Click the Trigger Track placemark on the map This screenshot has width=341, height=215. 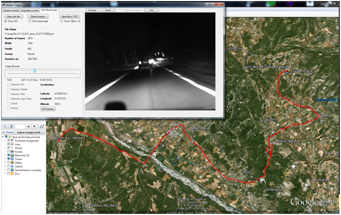tap(288, 72)
